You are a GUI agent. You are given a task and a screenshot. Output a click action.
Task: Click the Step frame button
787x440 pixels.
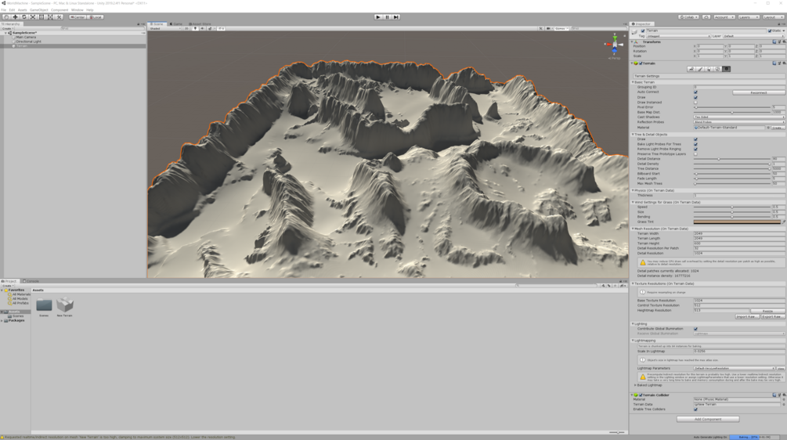tap(396, 17)
